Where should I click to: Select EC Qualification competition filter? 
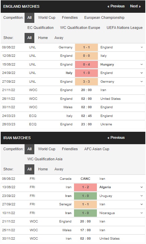(x=40, y=28)
